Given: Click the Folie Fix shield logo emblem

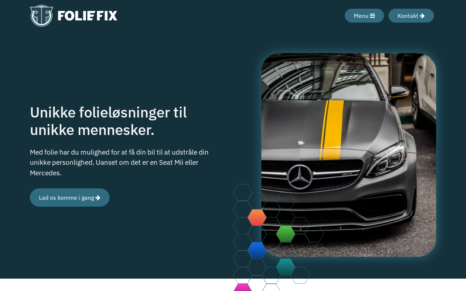Looking at the screenshot, I should (x=42, y=16).
